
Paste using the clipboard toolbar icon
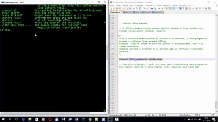coord(140,8)
